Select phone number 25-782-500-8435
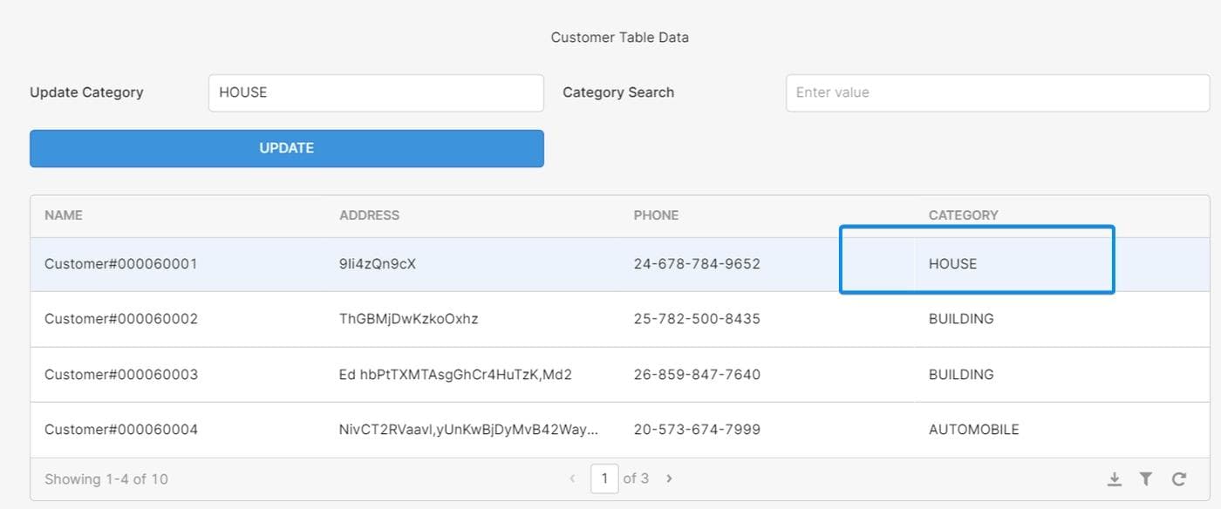This screenshot has height=509, width=1221. (697, 319)
